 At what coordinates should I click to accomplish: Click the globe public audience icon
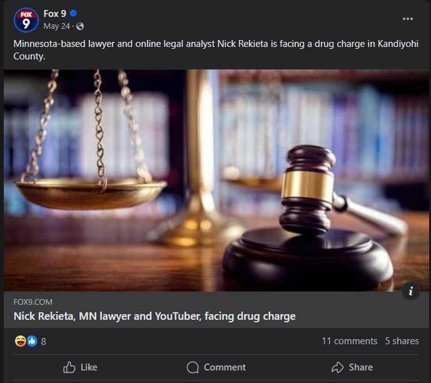(x=80, y=26)
